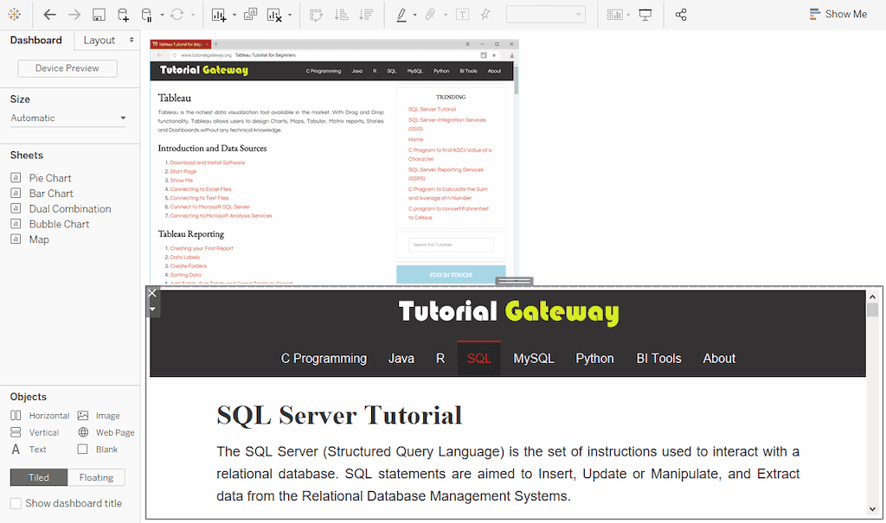Add a Web Page object

106,432
